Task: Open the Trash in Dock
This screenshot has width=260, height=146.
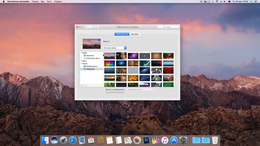Action: tap(215, 140)
